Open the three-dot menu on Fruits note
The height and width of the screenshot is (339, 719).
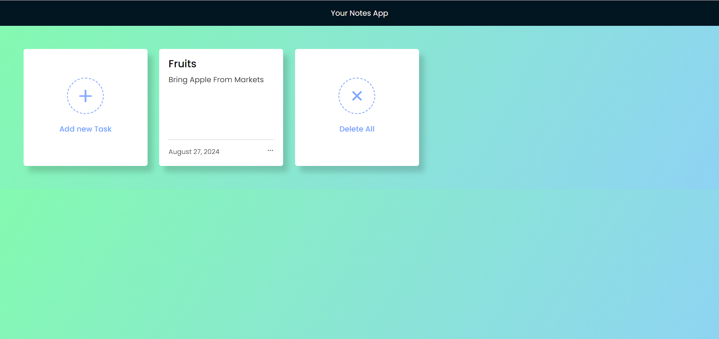tap(270, 151)
